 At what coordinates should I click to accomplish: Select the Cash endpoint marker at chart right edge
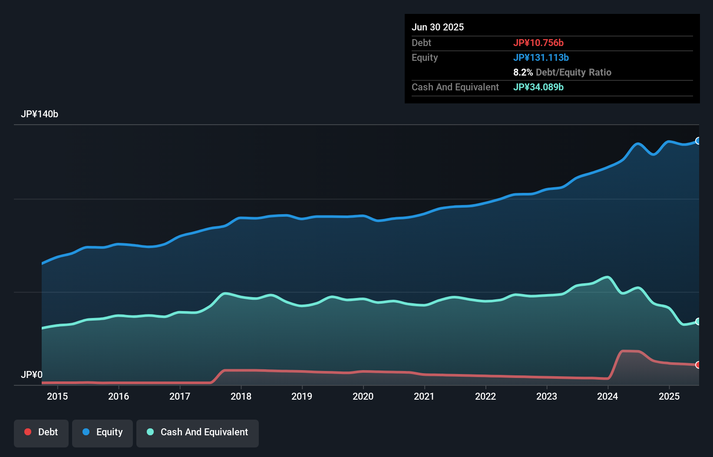pyautogui.click(x=698, y=321)
